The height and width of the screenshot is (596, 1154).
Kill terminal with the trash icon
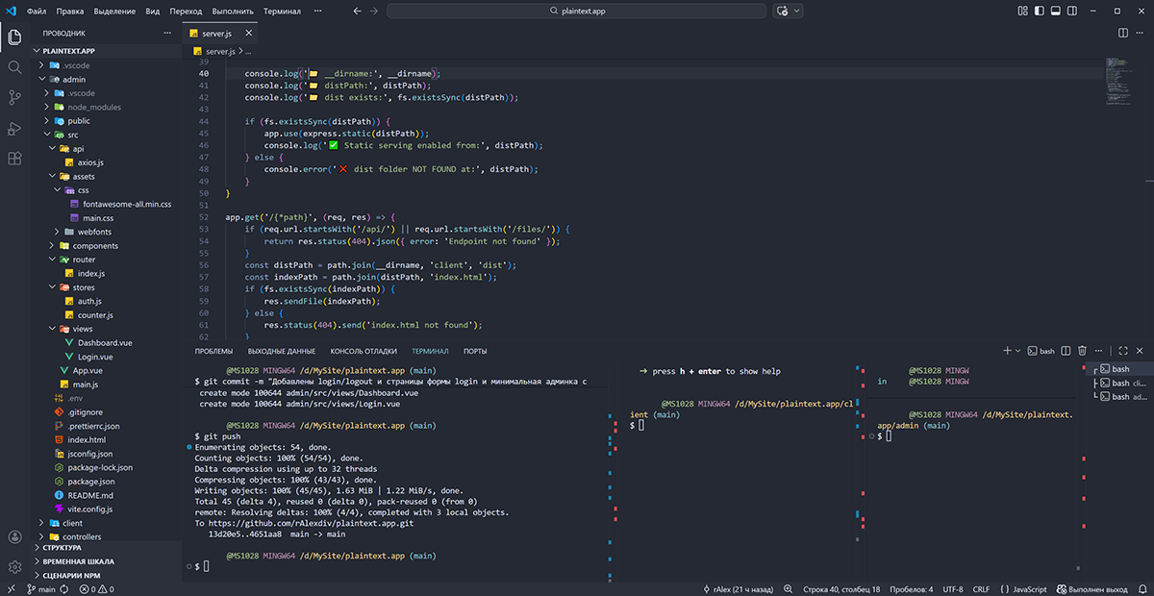pos(1082,352)
